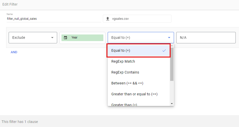The height and width of the screenshot is (127, 239).
Task: Select Greater than (>) option
Action: 124,104
